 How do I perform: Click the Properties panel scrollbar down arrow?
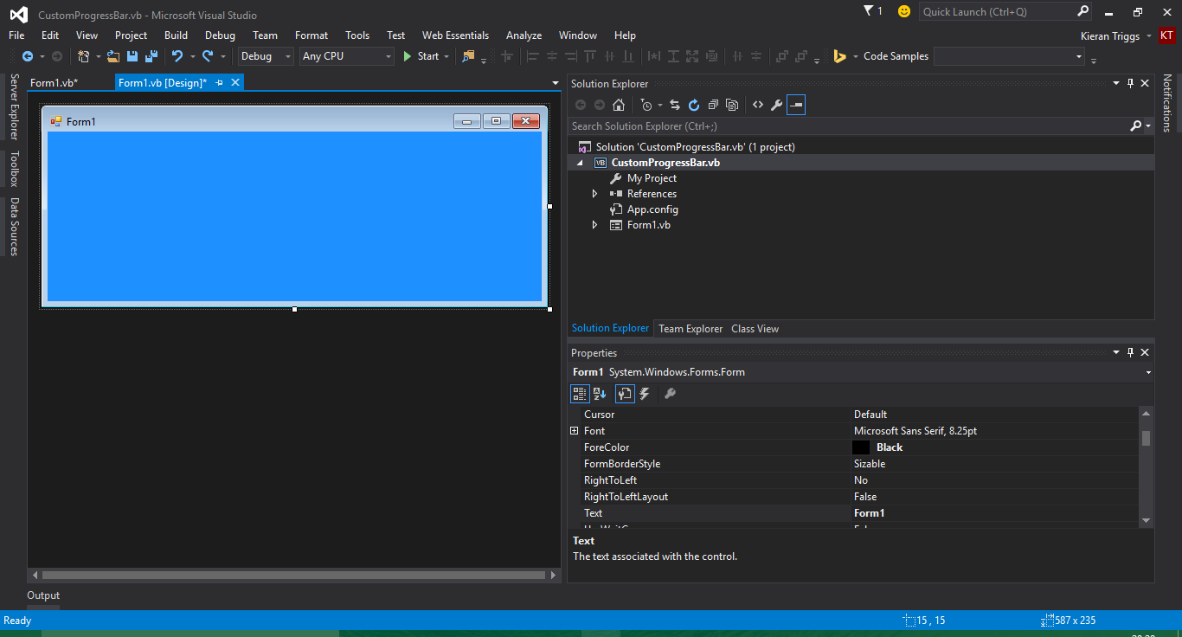tap(1146, 520)
